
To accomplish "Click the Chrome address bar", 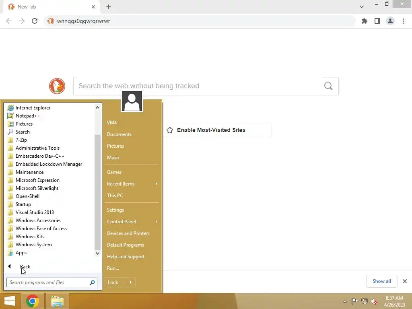I will 200,21.
